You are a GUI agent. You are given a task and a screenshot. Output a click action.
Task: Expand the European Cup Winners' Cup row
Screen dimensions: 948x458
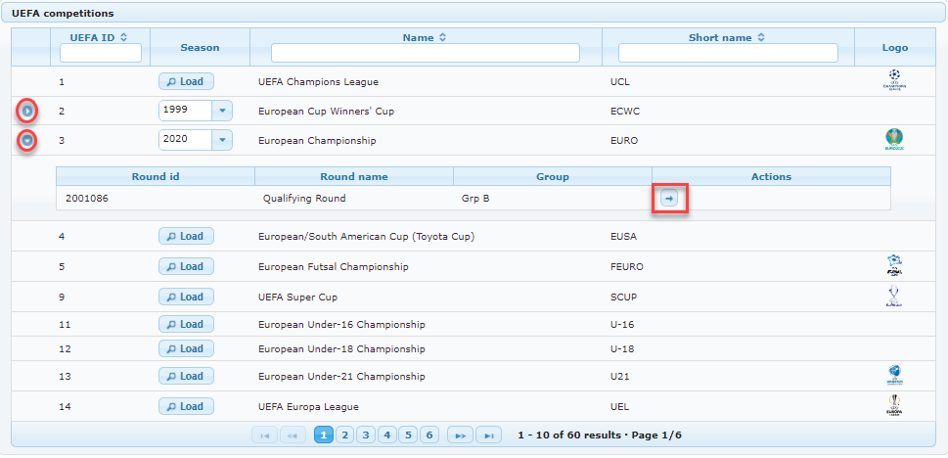[28, 111]
